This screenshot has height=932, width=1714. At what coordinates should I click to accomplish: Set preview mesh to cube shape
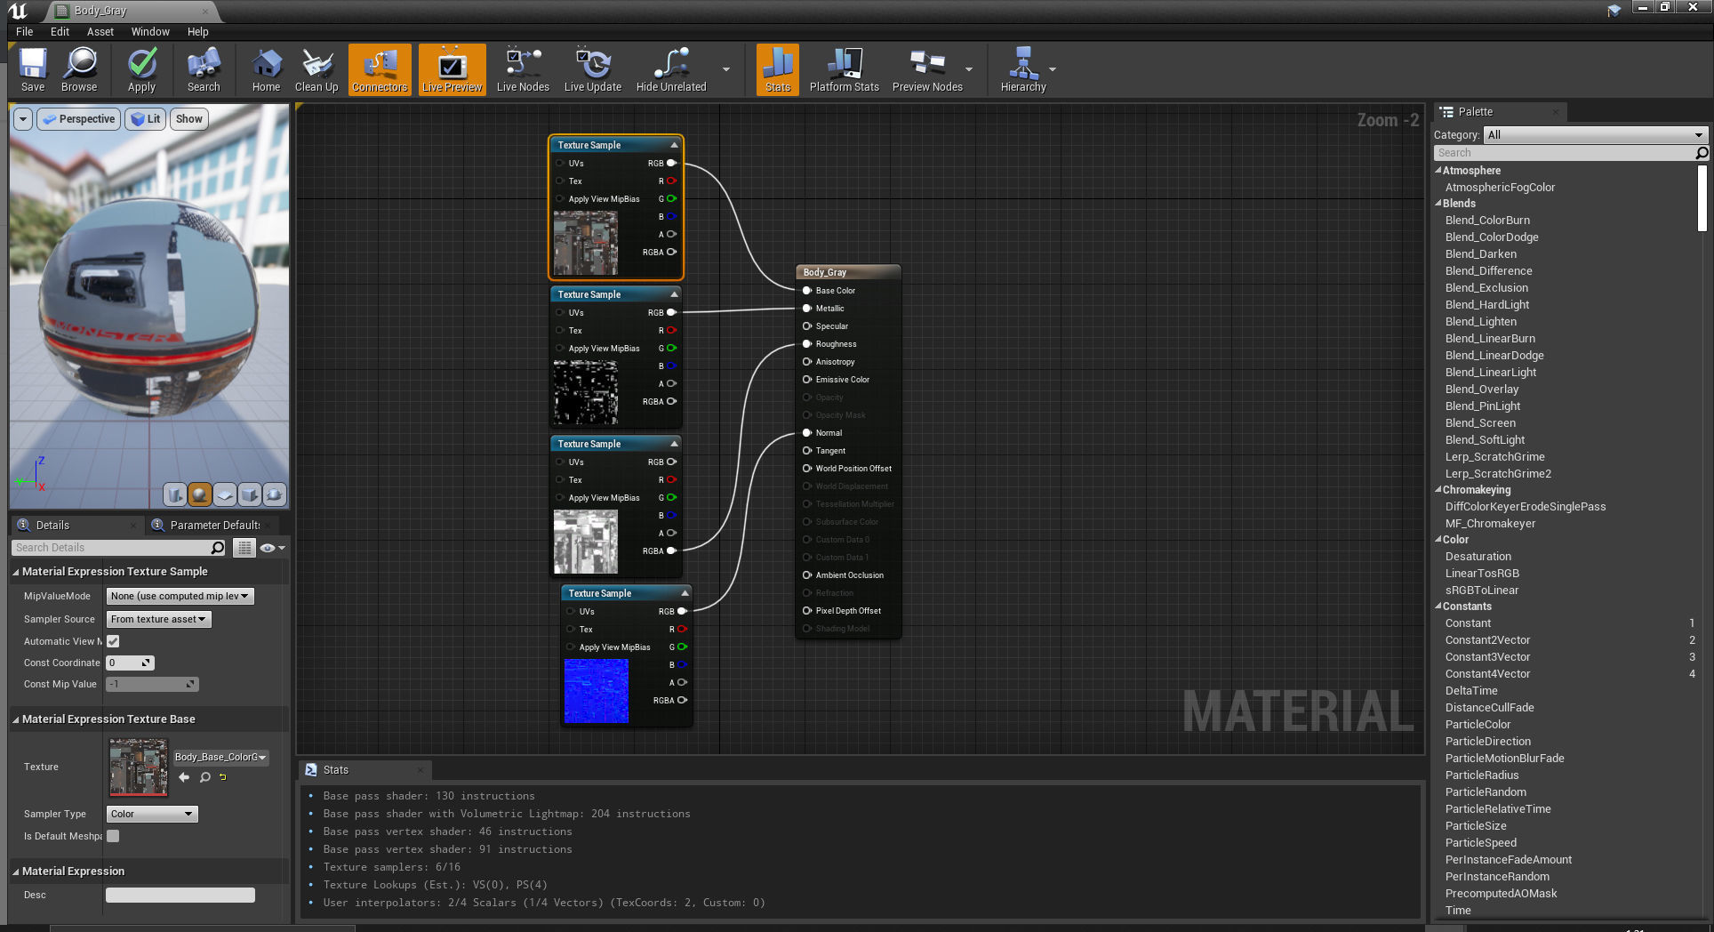(x=251, y=494)
